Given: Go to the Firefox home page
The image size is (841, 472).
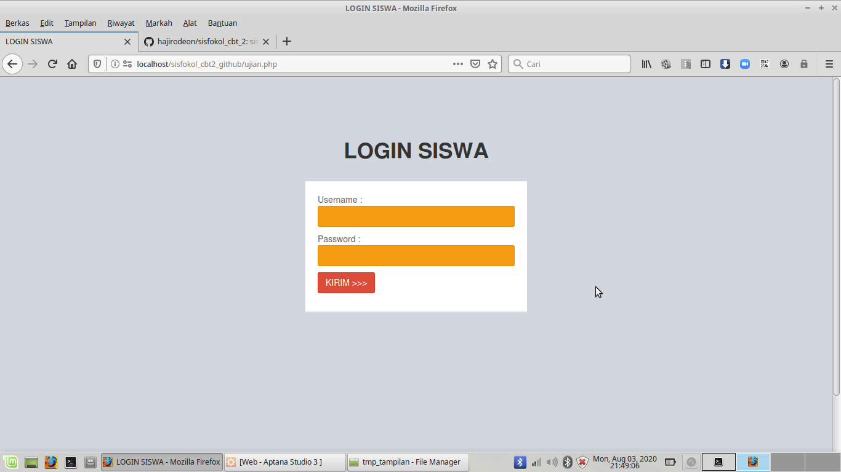Looking at the screenshot, I should (x=72, y=64).
